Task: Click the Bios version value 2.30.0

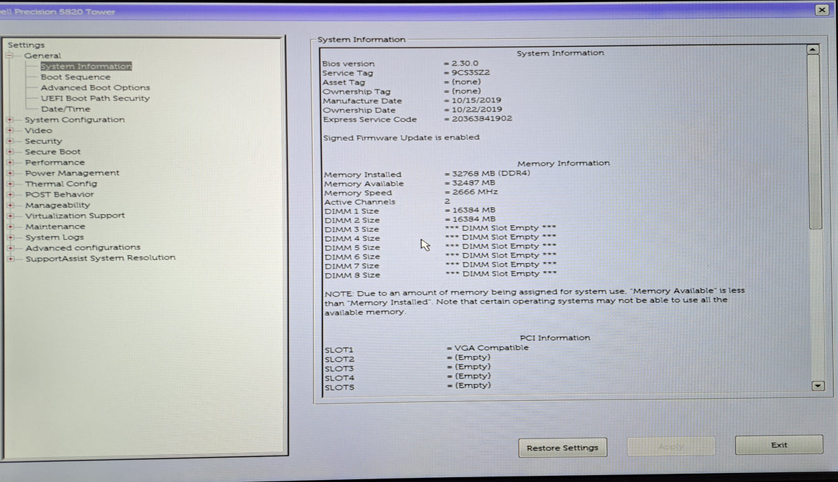Action: 465,63
